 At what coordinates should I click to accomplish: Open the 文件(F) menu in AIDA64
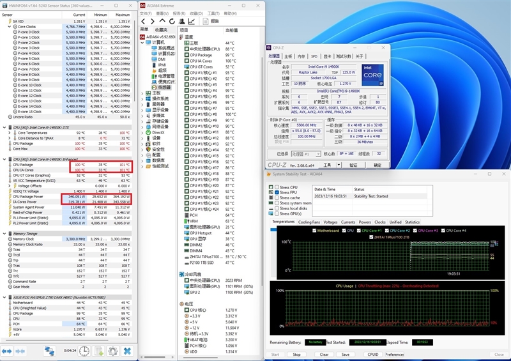point(146,13)
